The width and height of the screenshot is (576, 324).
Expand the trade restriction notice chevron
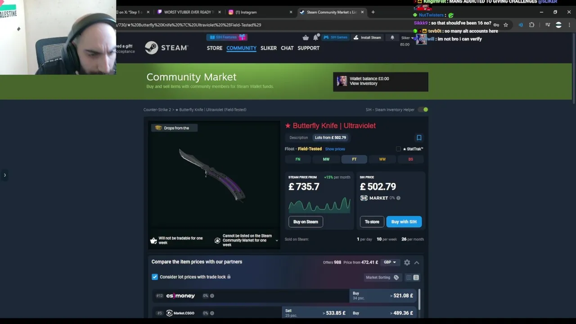pyautogui.click(x=276, y=240)
